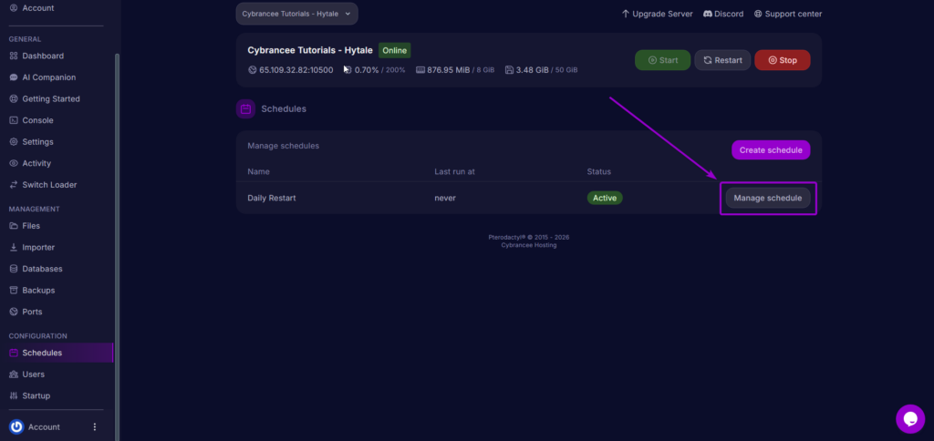The width and height of the screenshot is (934, 441).
Task: Click the Files folder icon
Action: click(14, 226)
